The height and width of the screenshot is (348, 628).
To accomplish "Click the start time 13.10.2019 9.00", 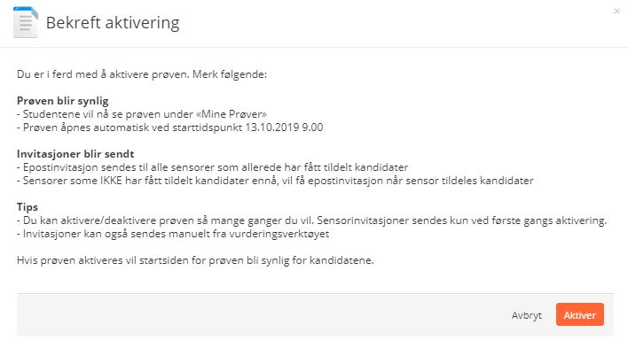I will (284, 128).
